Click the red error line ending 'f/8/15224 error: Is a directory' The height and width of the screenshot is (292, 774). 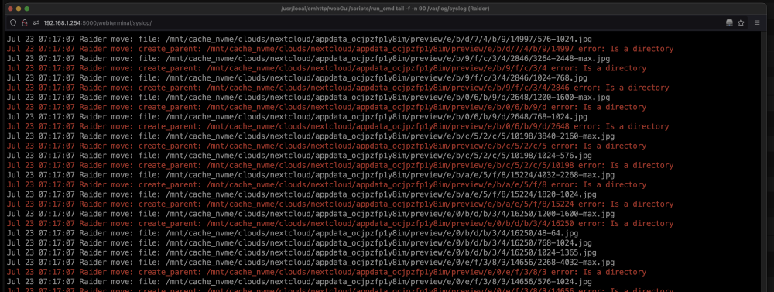340,204
